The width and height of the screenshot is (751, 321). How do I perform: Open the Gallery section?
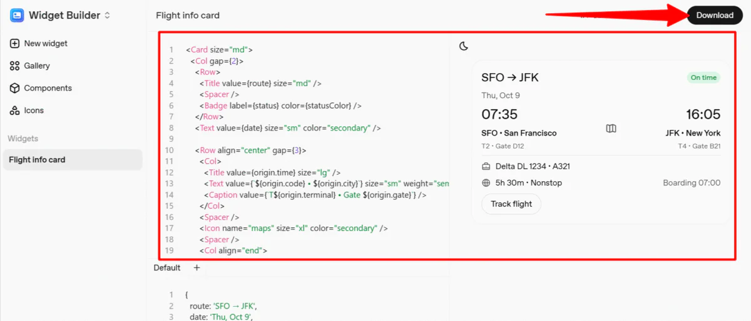[29, 66]
